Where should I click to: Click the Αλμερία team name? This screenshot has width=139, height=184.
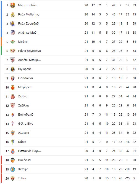(x=23, y=133)
